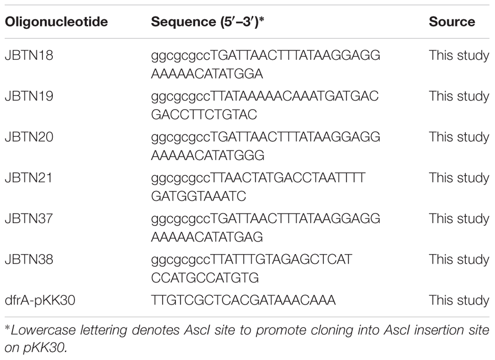Select the JBTN18 oligonucleotide name

coord(29,55)
